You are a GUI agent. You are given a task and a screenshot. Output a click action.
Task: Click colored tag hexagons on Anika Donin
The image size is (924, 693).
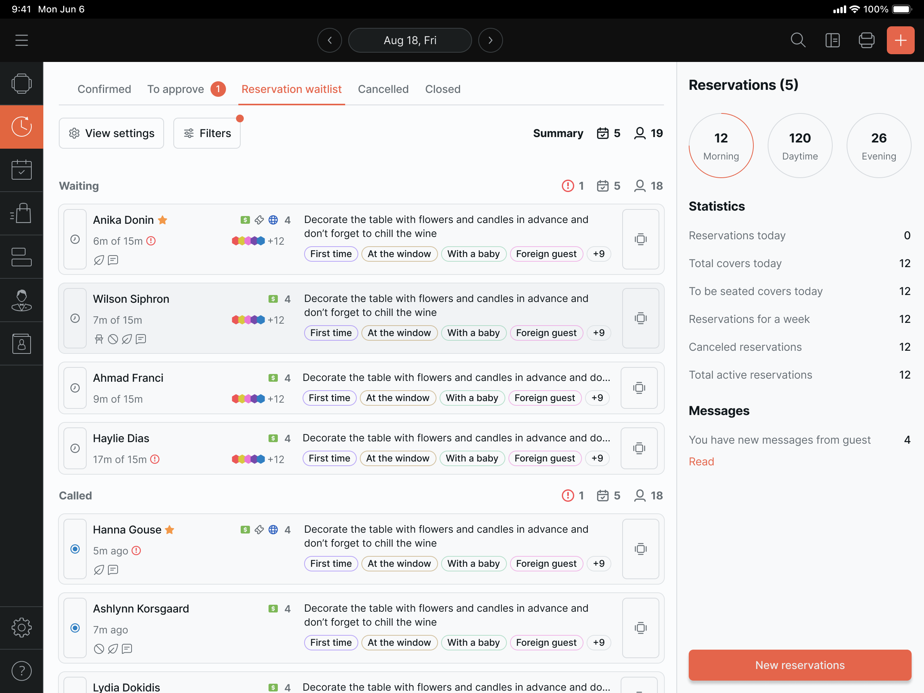pyautogui.click(x=248, y=241)
